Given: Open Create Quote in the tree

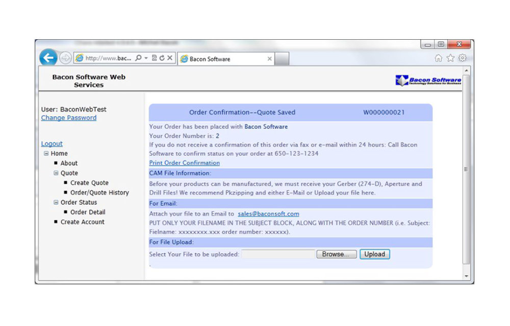Looking at the screenshot, I should pyautogui.click(x=89, y=183).
